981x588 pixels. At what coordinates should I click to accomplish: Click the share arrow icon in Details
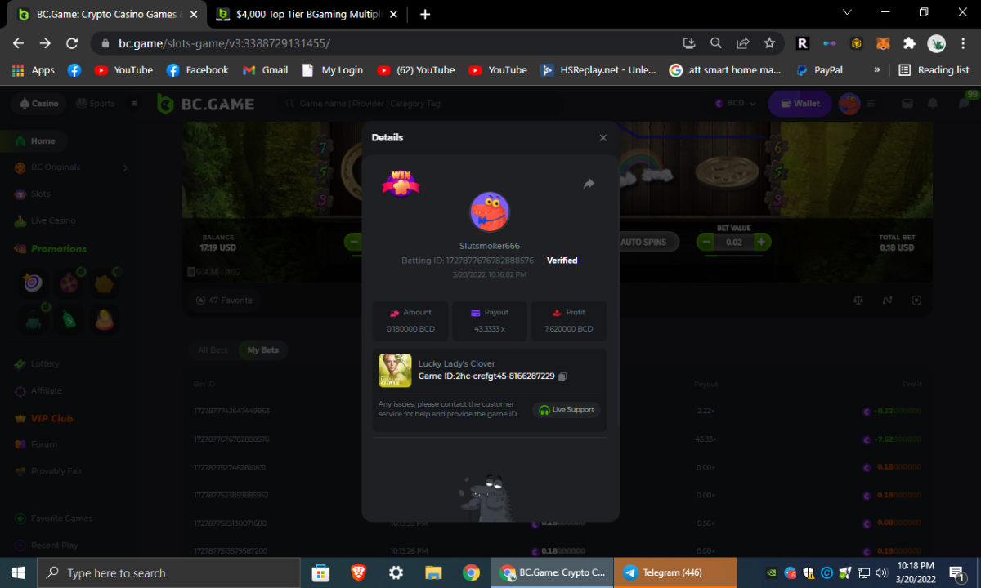(x=589, y=185)
